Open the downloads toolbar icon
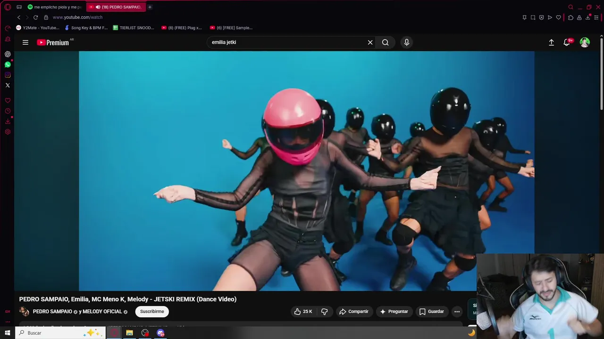 tap(588, 17)
